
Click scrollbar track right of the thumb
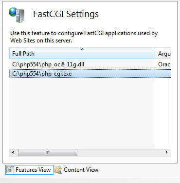[120, 153]
